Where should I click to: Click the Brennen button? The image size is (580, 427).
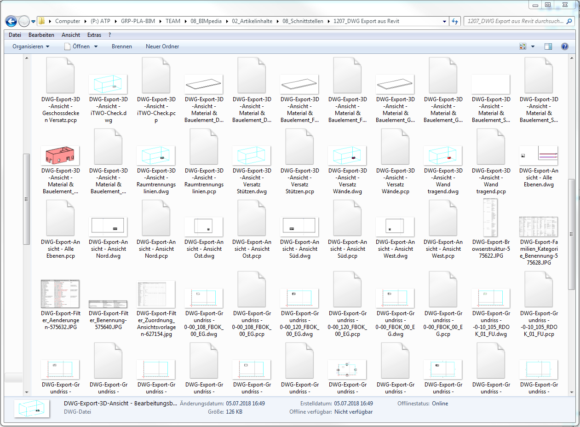tap(121, 46)
